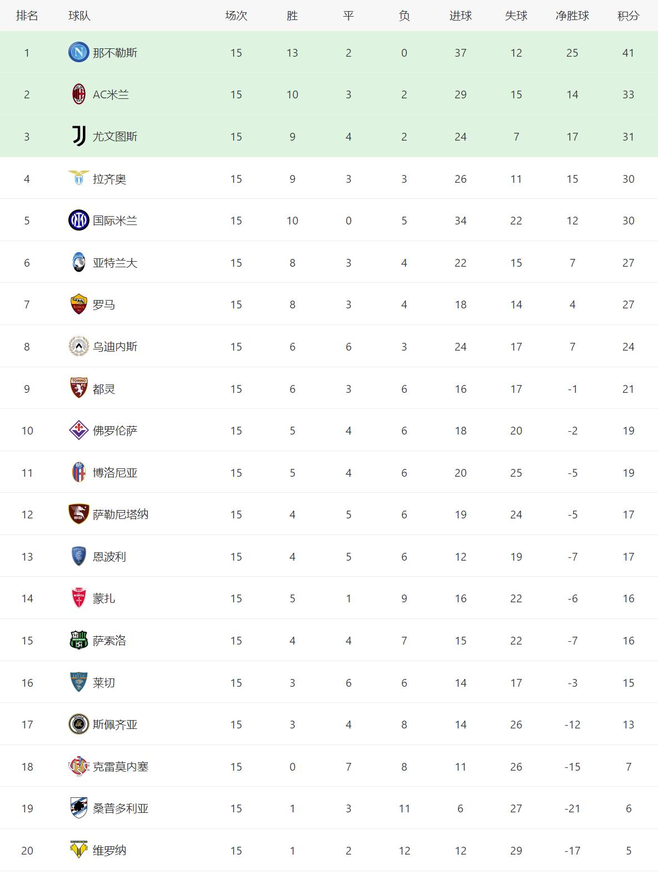
Task: Click the Sassuolo green crest icon
Action: click(79, 641)
